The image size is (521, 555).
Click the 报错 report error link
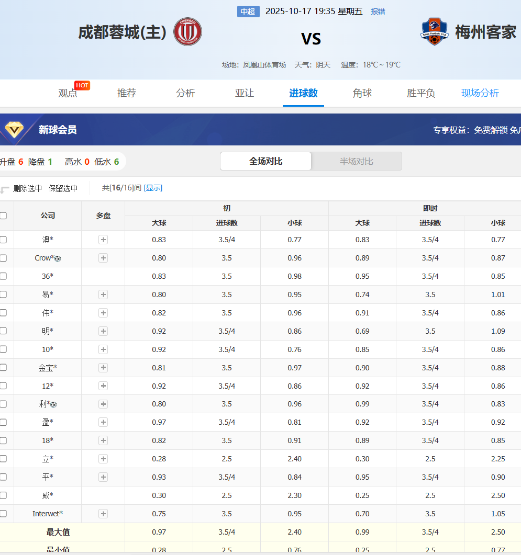click(x=378, y=12)
